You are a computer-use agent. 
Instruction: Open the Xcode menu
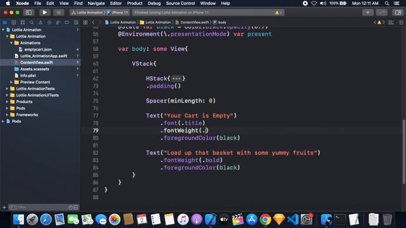click(22, 3)
